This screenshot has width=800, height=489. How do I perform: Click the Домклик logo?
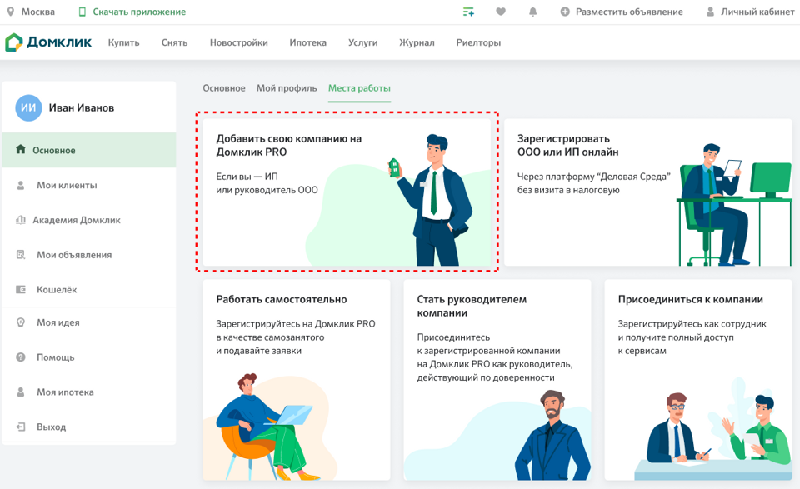tap(48, 42)
